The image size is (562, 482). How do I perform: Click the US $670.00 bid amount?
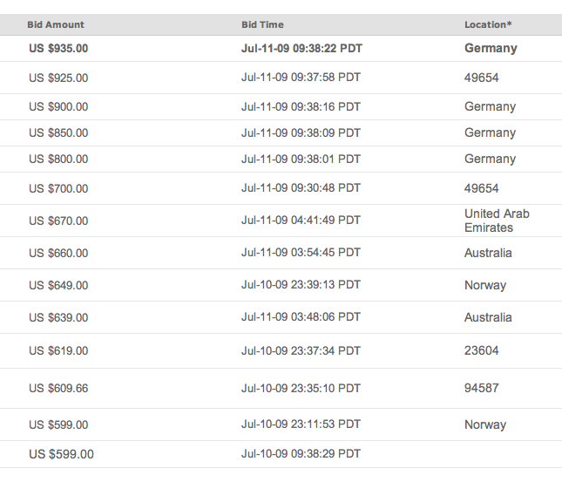58,221
